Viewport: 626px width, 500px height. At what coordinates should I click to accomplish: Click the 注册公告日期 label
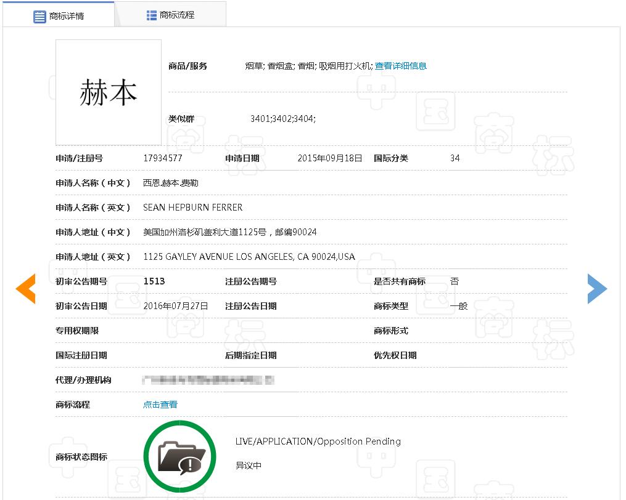pyautogui.click(x=251, y=306)
